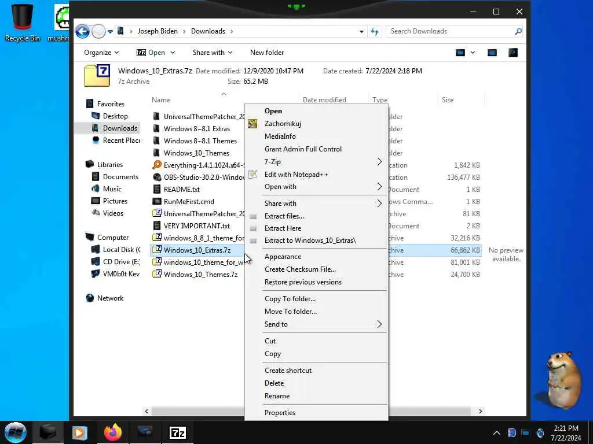Open Recent Places in Favorites
The height and width of the screenshot is (444, 593).
click(115, 140)
